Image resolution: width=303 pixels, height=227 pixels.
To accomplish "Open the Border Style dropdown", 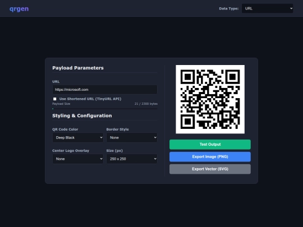I will [132, 138].
